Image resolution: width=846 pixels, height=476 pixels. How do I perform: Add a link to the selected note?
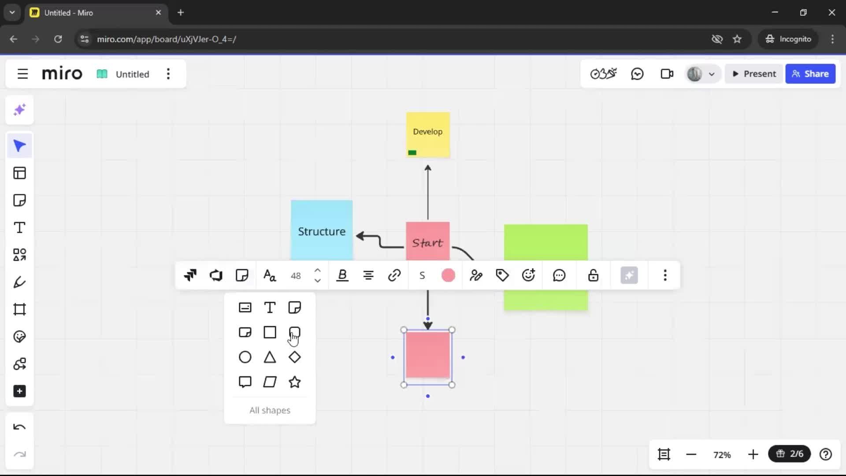tap(394, 275)
